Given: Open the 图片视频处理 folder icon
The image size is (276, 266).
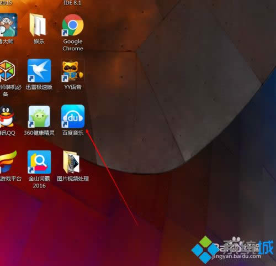Looking at the screenshot, I should [71, 162].
